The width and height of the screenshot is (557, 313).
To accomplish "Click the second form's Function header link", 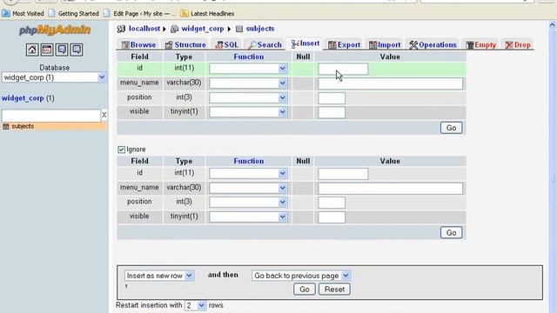I will pyautogui.click(x=248, y=161).
